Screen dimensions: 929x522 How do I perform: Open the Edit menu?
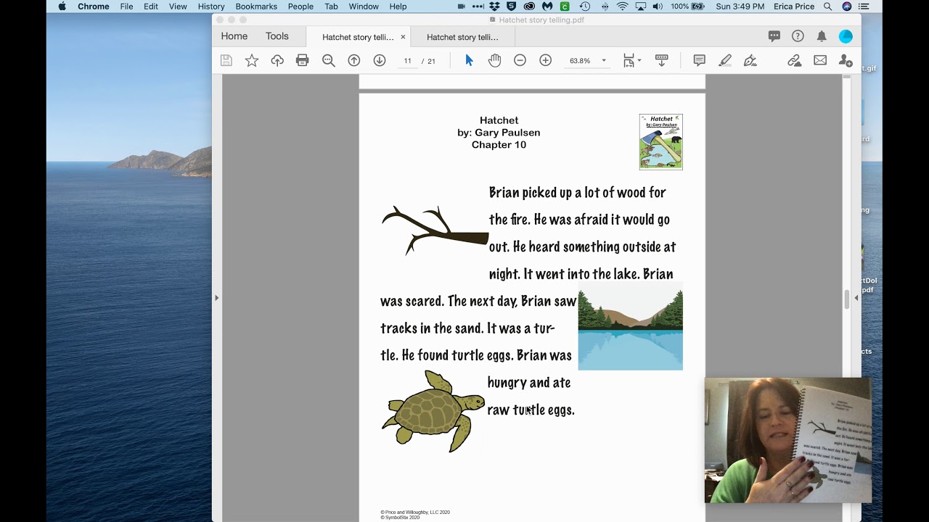tap(151, 7)
